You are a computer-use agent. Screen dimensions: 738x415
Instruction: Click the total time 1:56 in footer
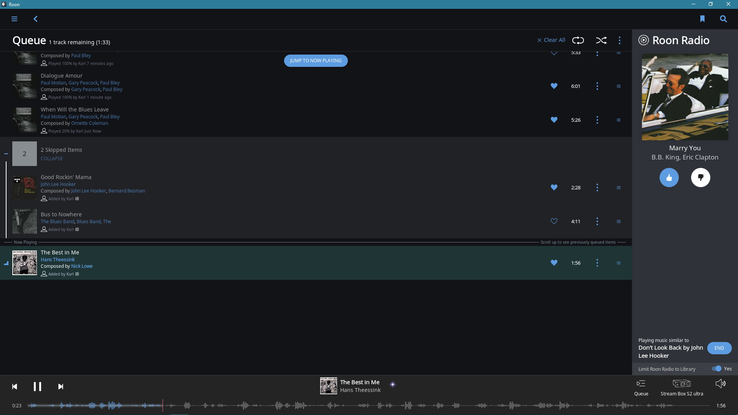tap(721, 405)
